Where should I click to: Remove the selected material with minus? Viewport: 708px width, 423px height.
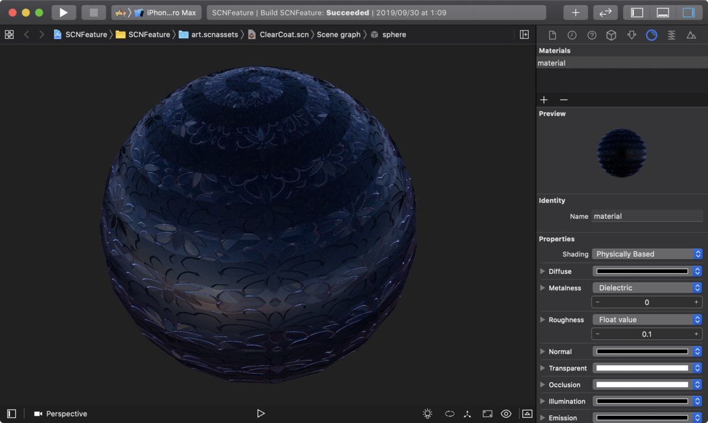(563, 100)
